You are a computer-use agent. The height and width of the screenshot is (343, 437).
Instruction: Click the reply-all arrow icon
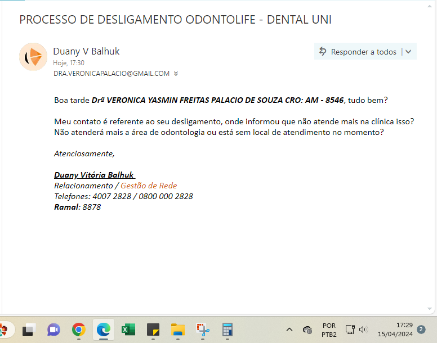(x=323, y=51)
